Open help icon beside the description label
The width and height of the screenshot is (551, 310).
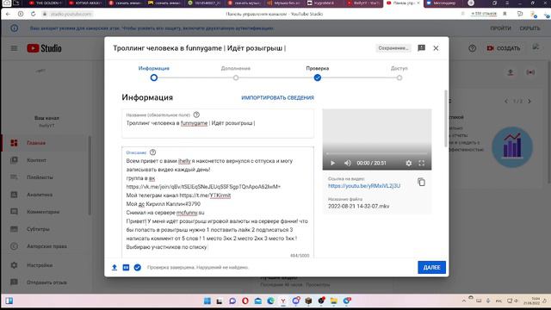(x=152, y=152)
